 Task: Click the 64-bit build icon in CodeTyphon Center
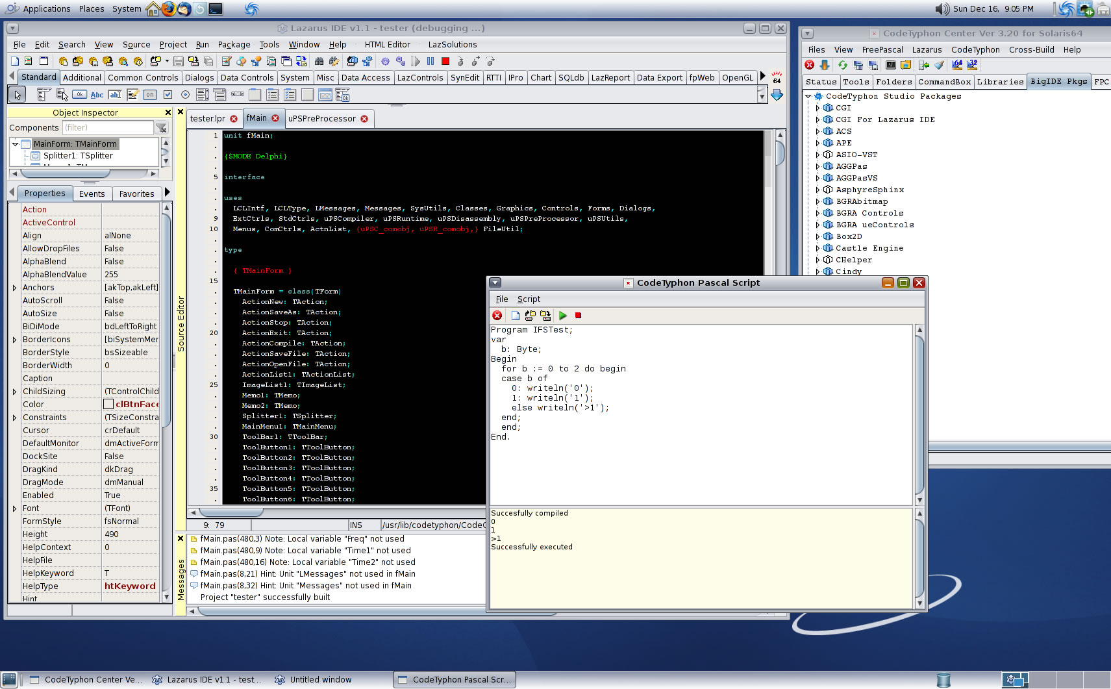pos(956,65)
